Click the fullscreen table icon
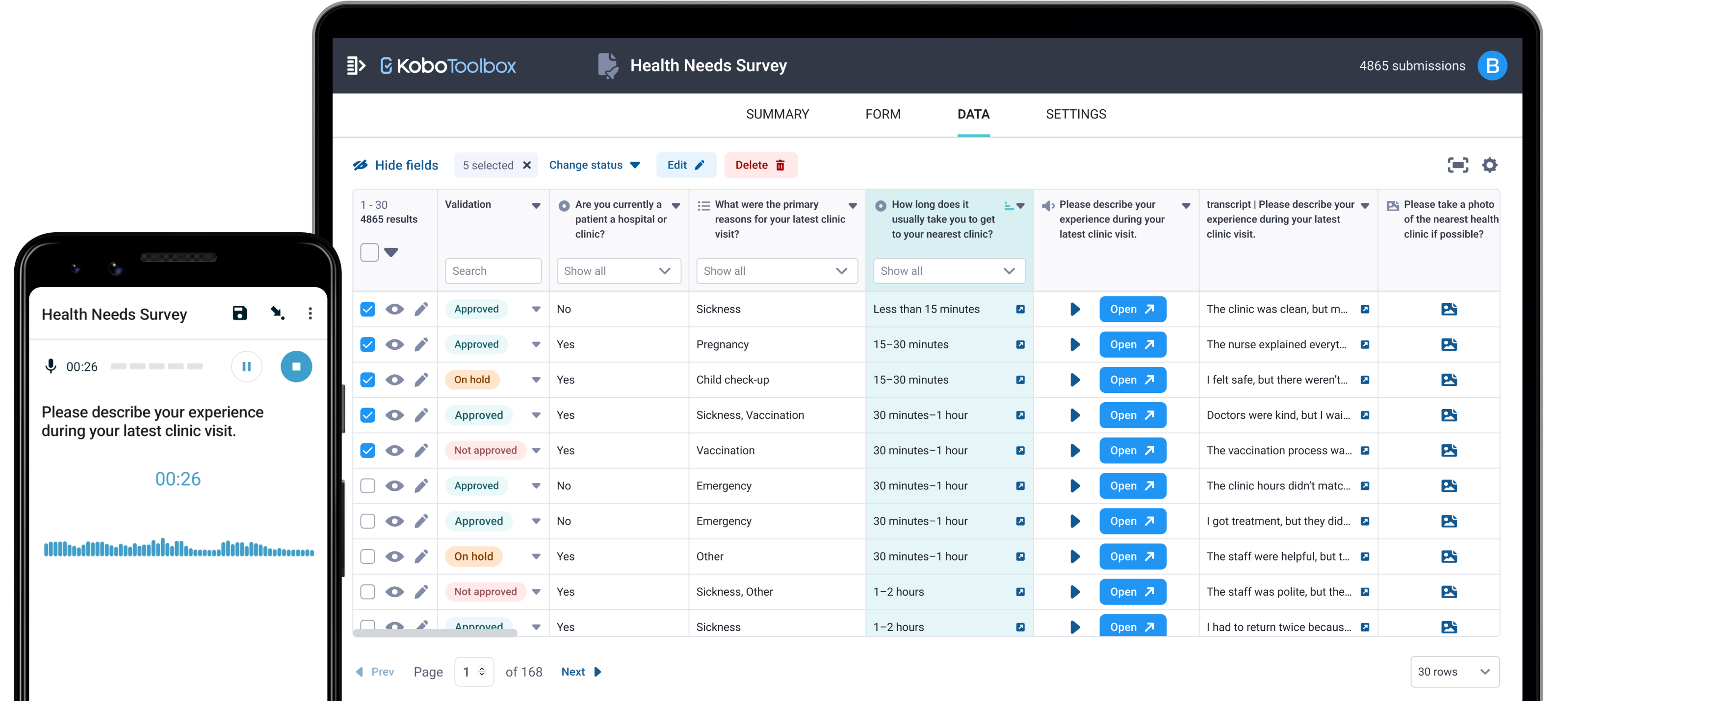 click(1457, 165)
